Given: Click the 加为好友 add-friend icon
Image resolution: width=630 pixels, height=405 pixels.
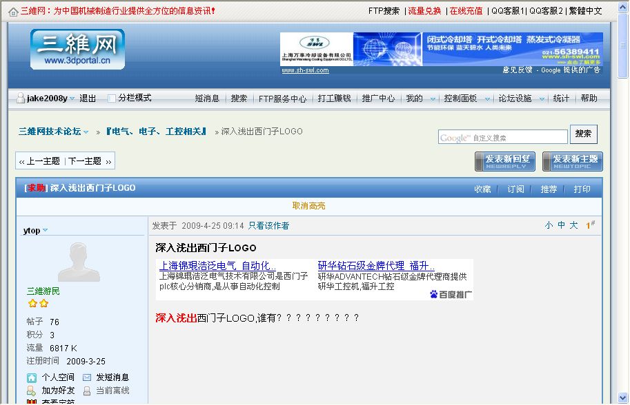Looking at the screenshot, I should (x=31, y=391).
